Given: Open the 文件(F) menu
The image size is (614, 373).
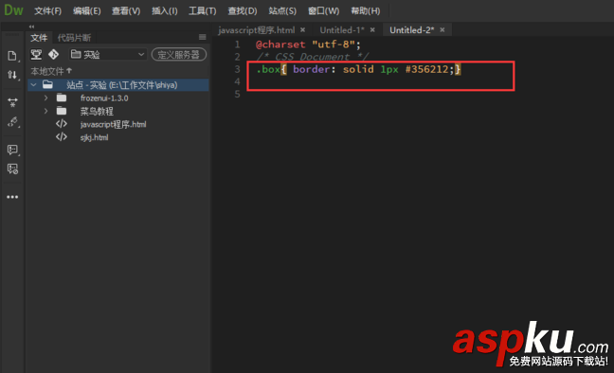Looking at the screenshot, I should point(47,11).
